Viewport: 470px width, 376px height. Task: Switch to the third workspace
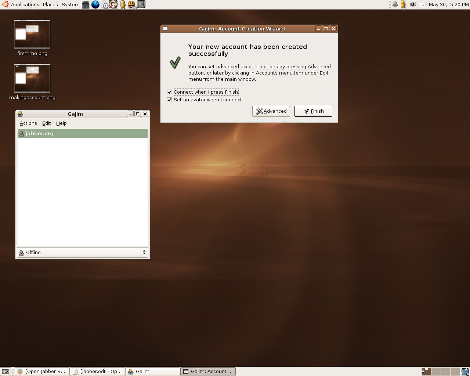[x=445, y=372]
